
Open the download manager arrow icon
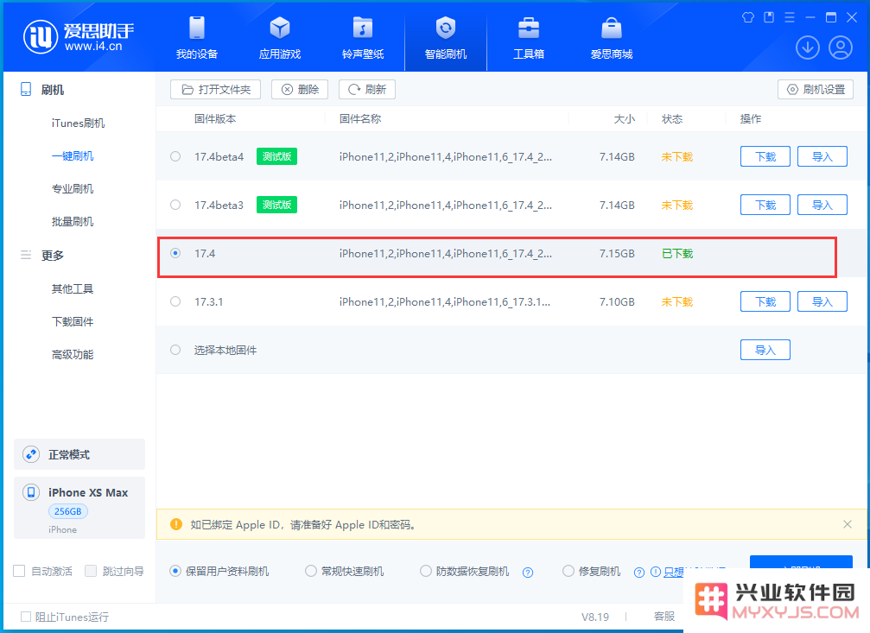pyautogui.click(x=807, y=47)
